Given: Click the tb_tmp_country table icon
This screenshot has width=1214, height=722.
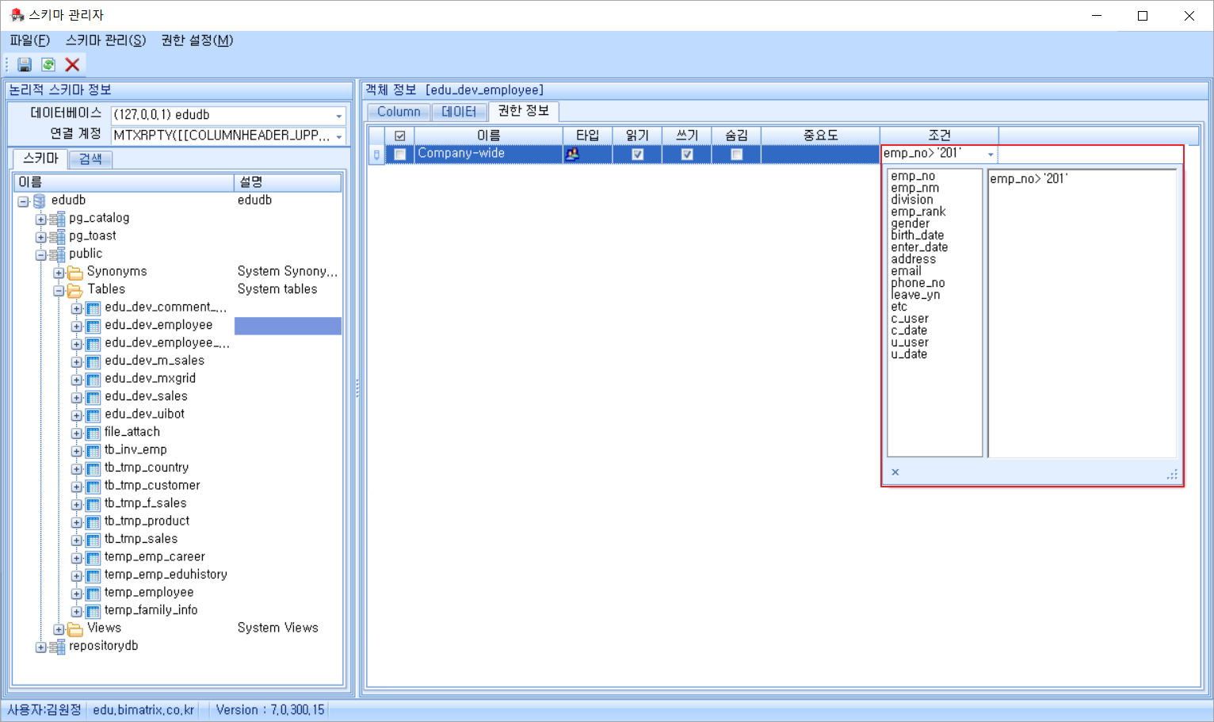Looking at the screenshot, I should [93, 468].
